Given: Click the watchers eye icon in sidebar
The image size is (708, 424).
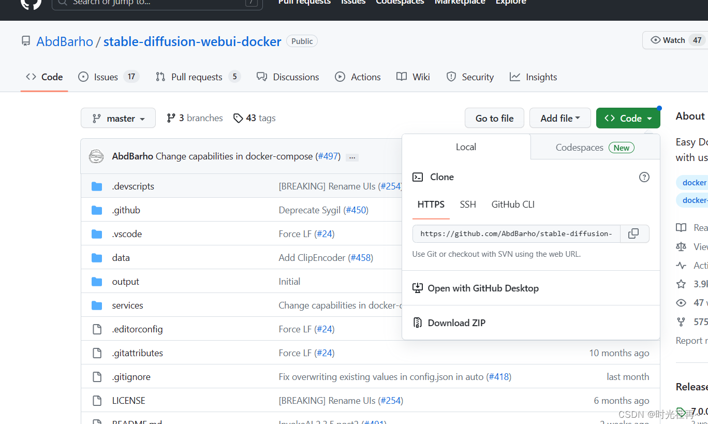Looking at the screenshot, I should tap(681, 303).
